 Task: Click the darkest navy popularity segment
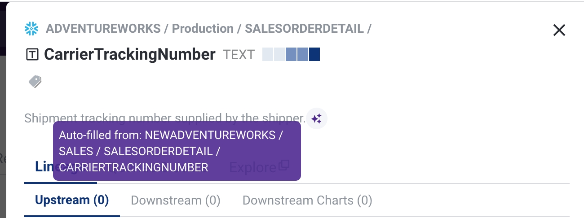click(314, 54)
